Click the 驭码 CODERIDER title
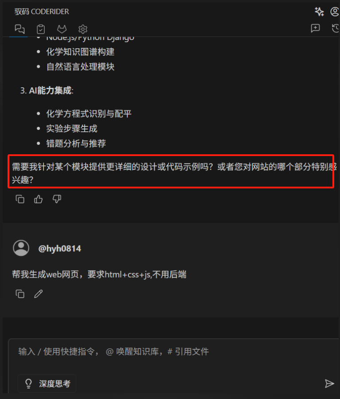340x399 pixels. 42,12
